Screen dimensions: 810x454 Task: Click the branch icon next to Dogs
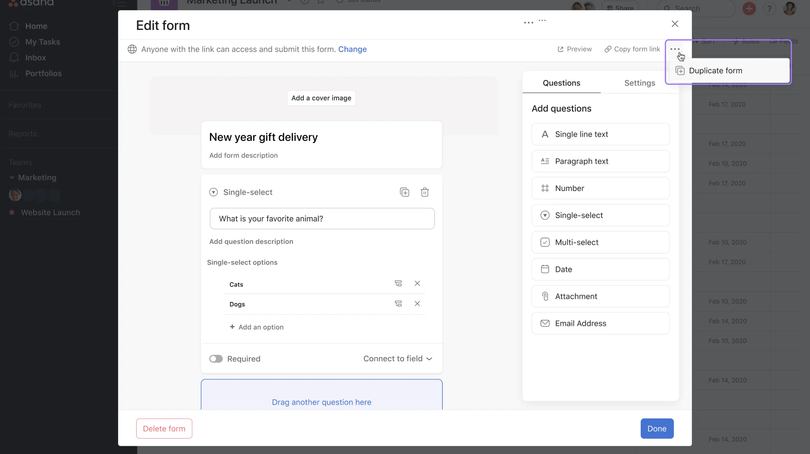(x=398, y=304)
